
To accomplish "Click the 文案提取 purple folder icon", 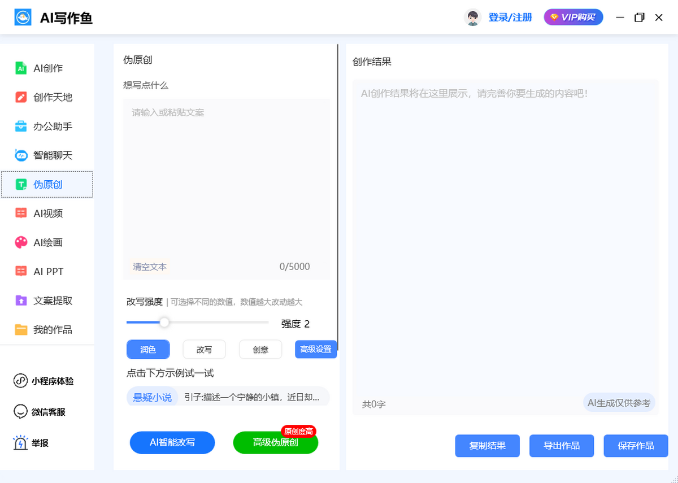I will pyautogui.click(x=21, y=301).
